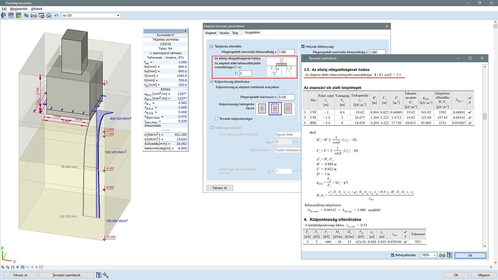Select the highlighted rotate view tool
The image size is (498, 280).
[22, 267]
